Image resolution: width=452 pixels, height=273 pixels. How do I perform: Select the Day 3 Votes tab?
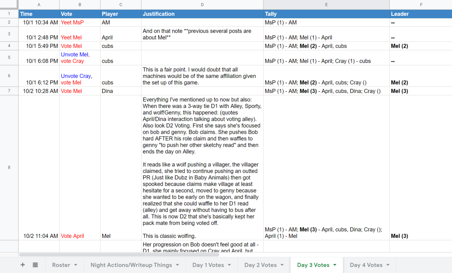click(x=313, y=265)
